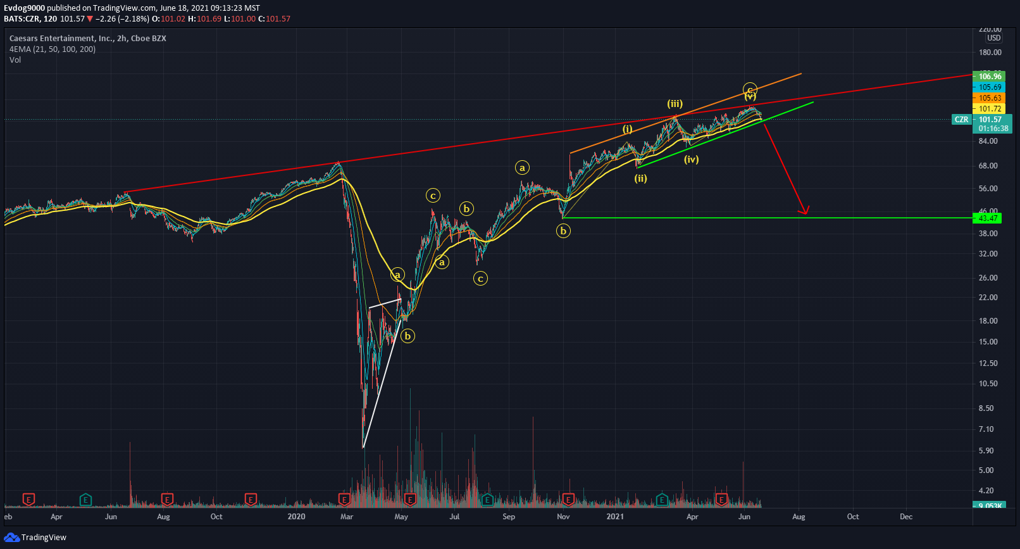
Task: Select the (iv) wave label
Action: [691, 160]
